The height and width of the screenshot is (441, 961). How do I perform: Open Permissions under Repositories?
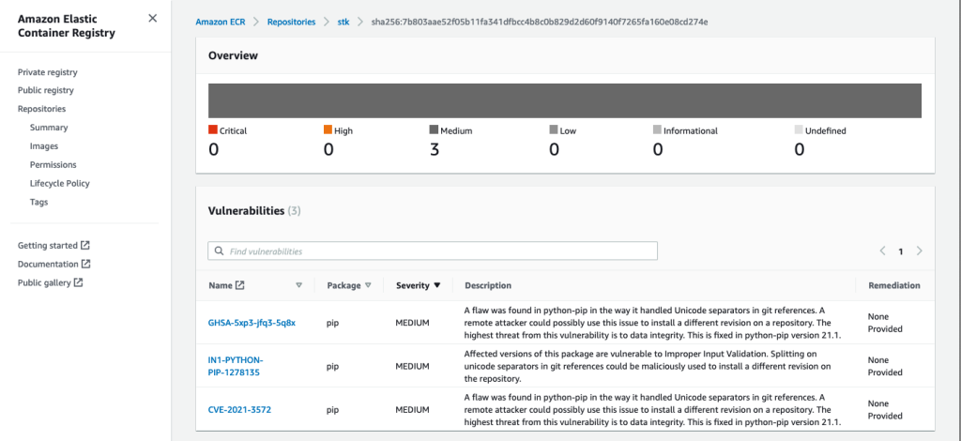(x=53, y=165)
